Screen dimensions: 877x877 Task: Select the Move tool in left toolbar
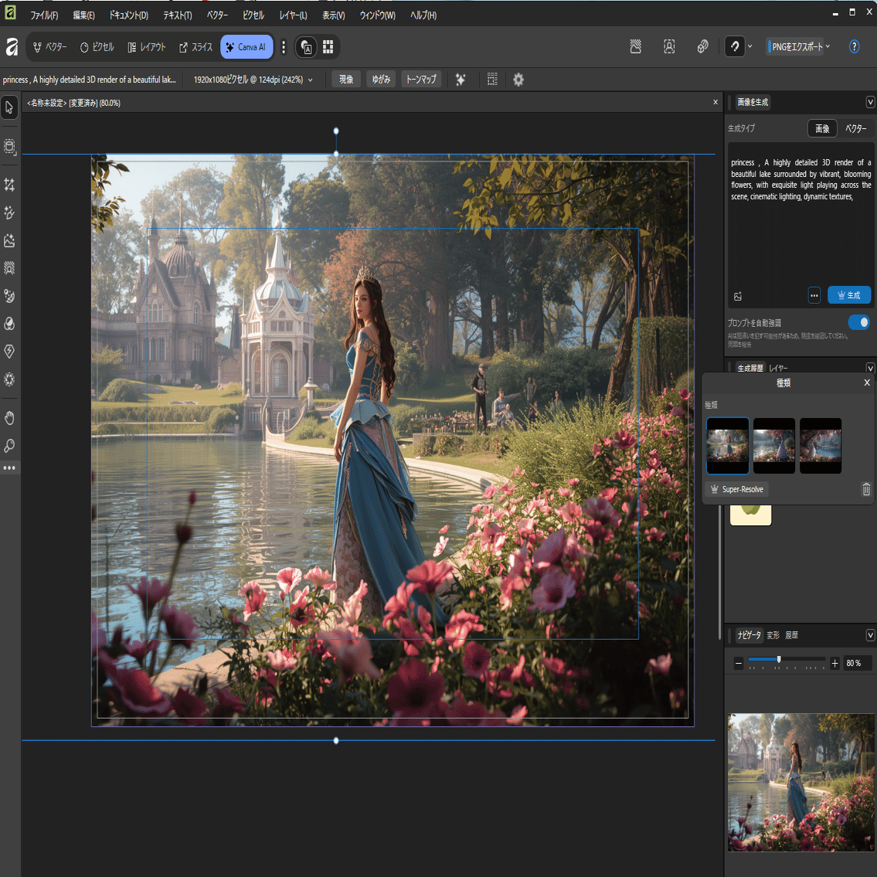tap(9, 108)
